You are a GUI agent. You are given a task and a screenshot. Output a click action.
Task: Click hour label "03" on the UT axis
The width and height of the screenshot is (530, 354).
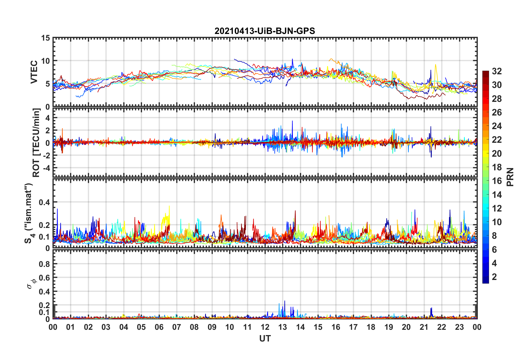pos(106,327)
